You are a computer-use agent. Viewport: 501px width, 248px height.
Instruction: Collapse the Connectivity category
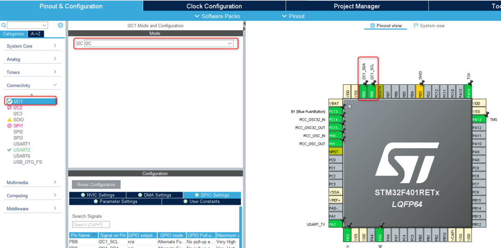[32, 85]
